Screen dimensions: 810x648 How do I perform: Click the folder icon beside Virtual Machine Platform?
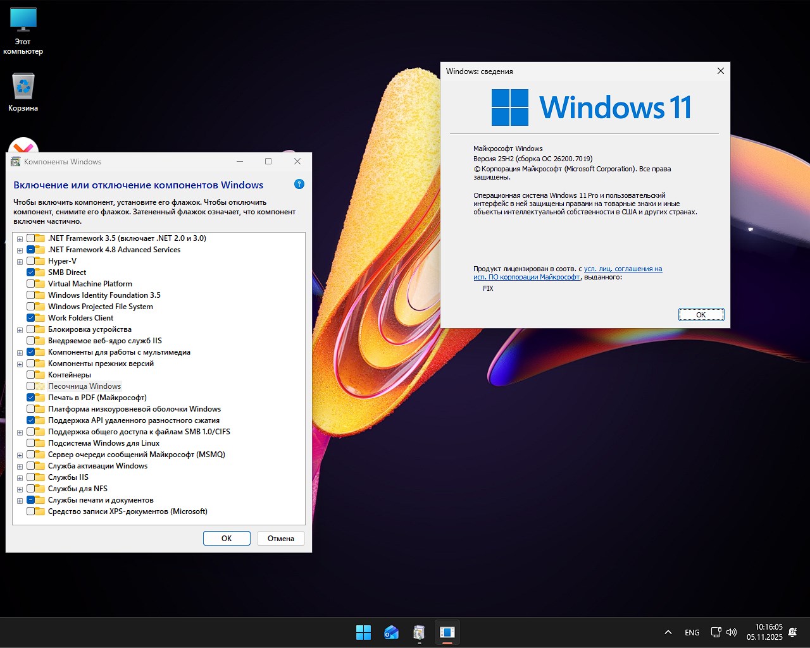point(40,284)
